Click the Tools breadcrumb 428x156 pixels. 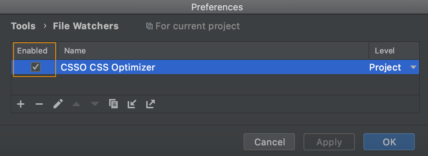click(23, 26)
